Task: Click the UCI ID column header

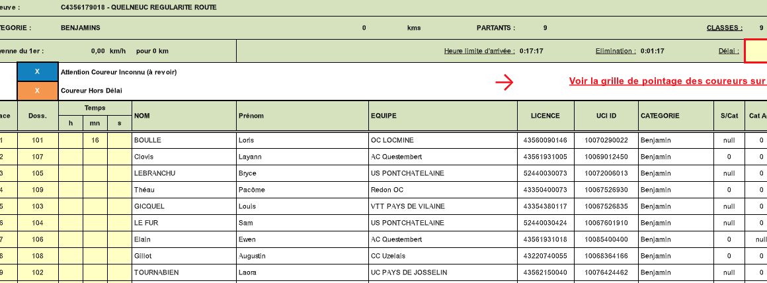Action: 606,116
